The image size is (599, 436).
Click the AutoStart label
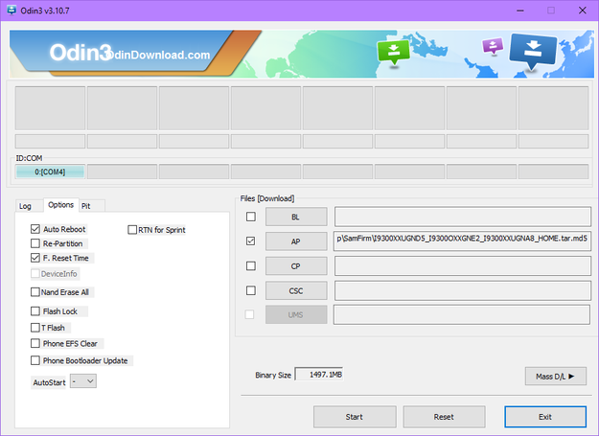click(x=49, y=382)
